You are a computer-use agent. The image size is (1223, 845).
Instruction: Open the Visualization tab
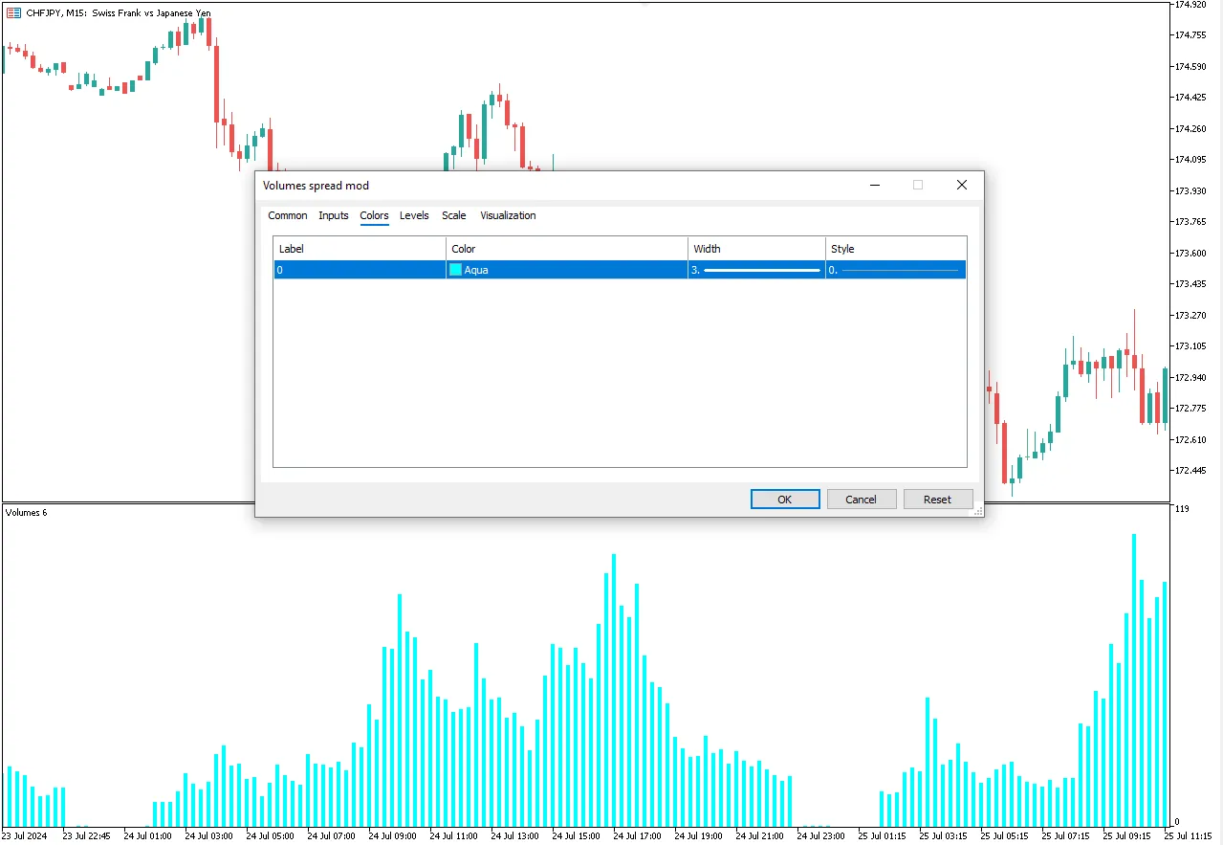(508, 215)
